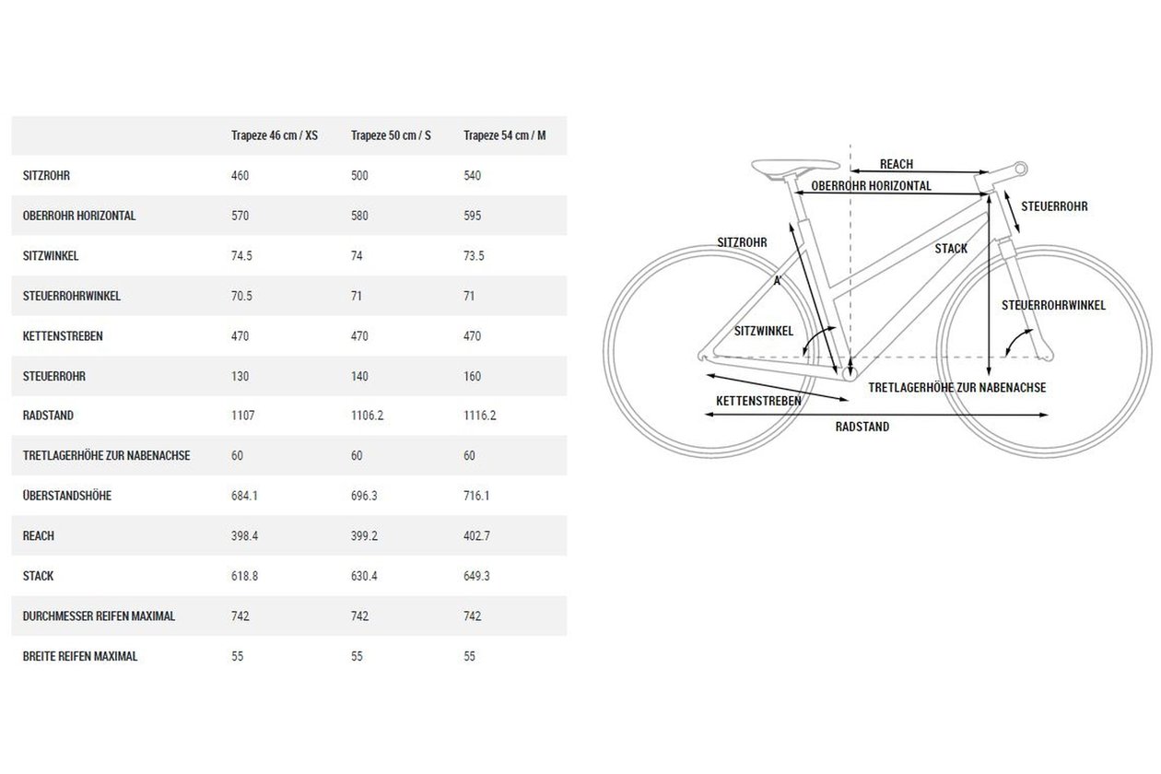The width and height of the screenshot is (1161, 774).
Task: Select the SITZWINKEL row label in table
Action: coord(51,256)
